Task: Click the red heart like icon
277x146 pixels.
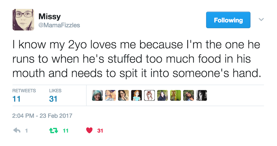Action: (x=89, y=130)
